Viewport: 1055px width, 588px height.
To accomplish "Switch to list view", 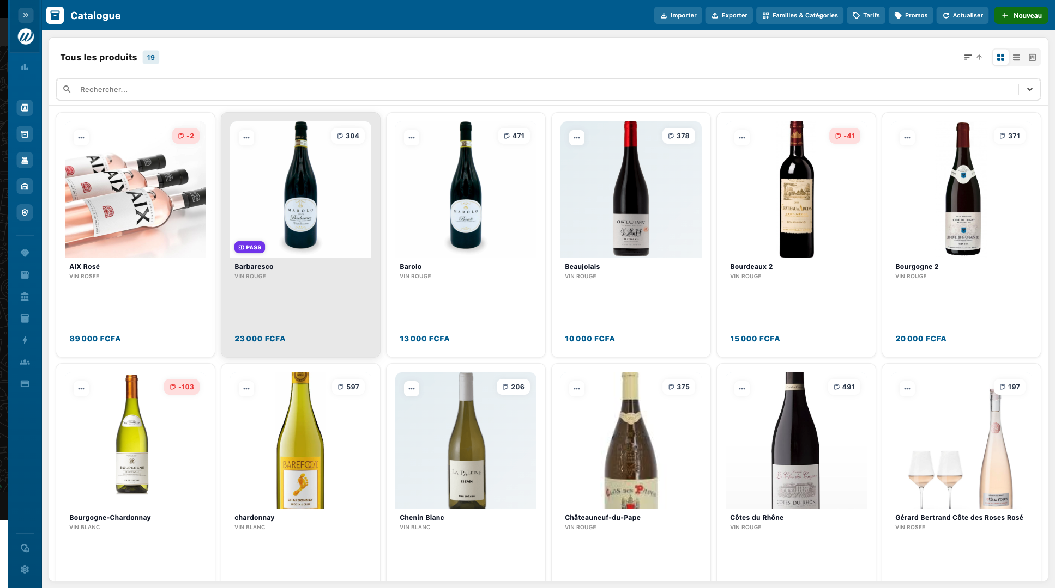I will click(1016, 57).
